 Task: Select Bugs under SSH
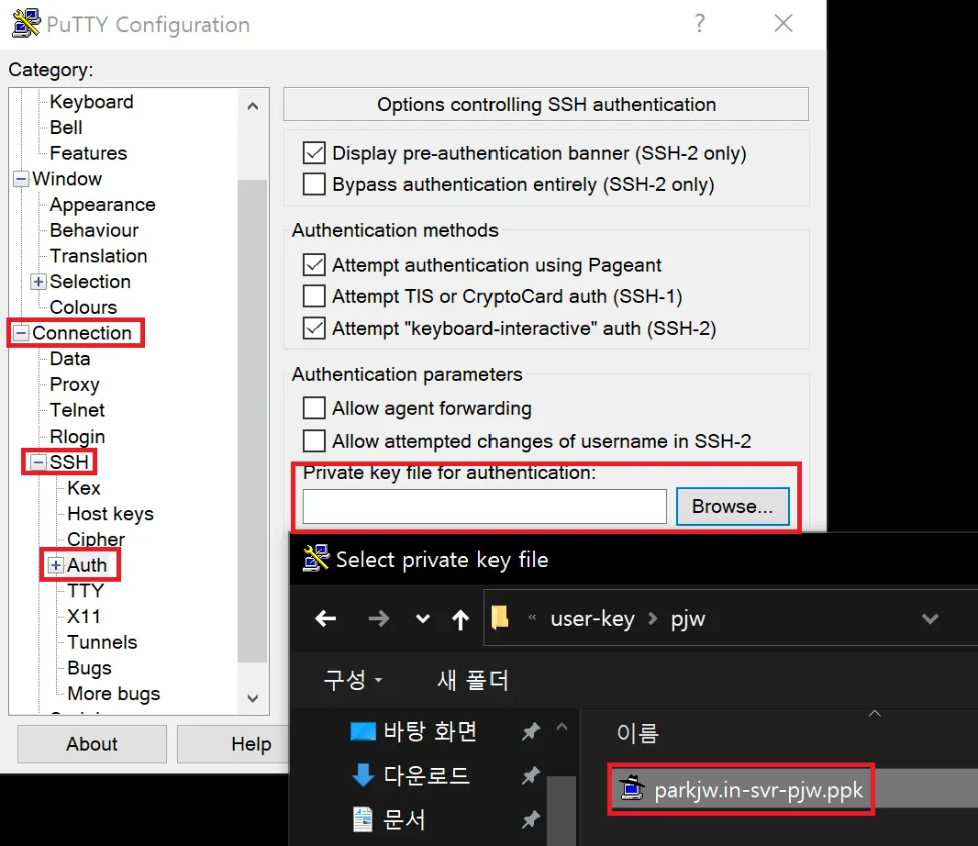point(90,668)
